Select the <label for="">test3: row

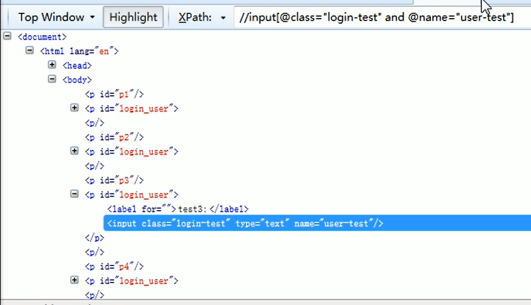(178, 209)
